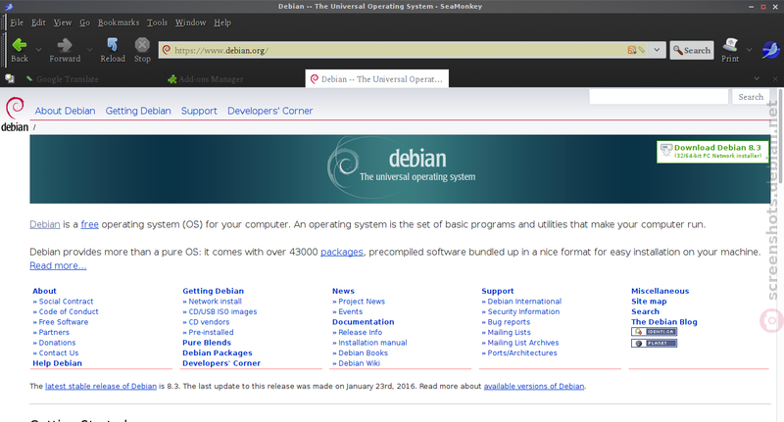The image size is (784, 422).
Task: Follow the 'free' link in the intro
Action: pos(90,225)
